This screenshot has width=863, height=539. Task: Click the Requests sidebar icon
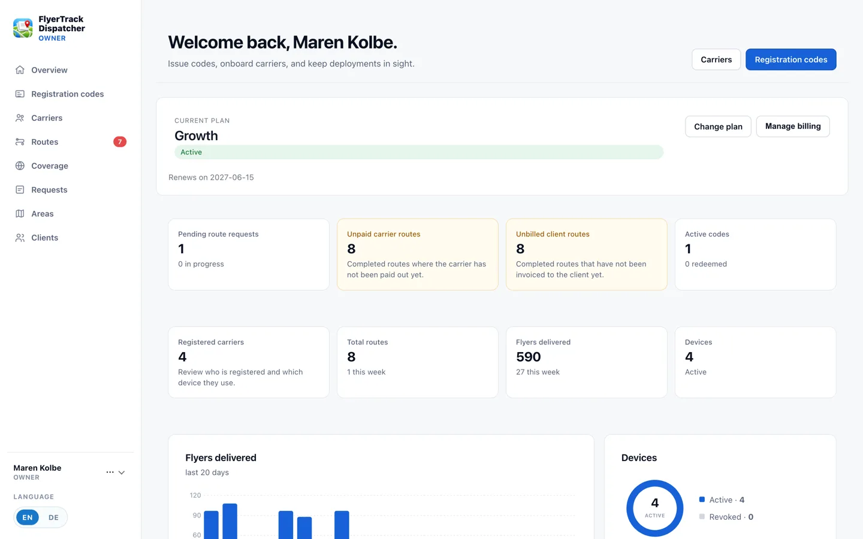(x=20, y=190)
